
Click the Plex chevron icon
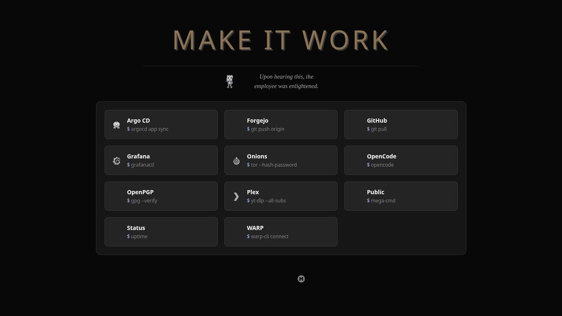(236, 197)
